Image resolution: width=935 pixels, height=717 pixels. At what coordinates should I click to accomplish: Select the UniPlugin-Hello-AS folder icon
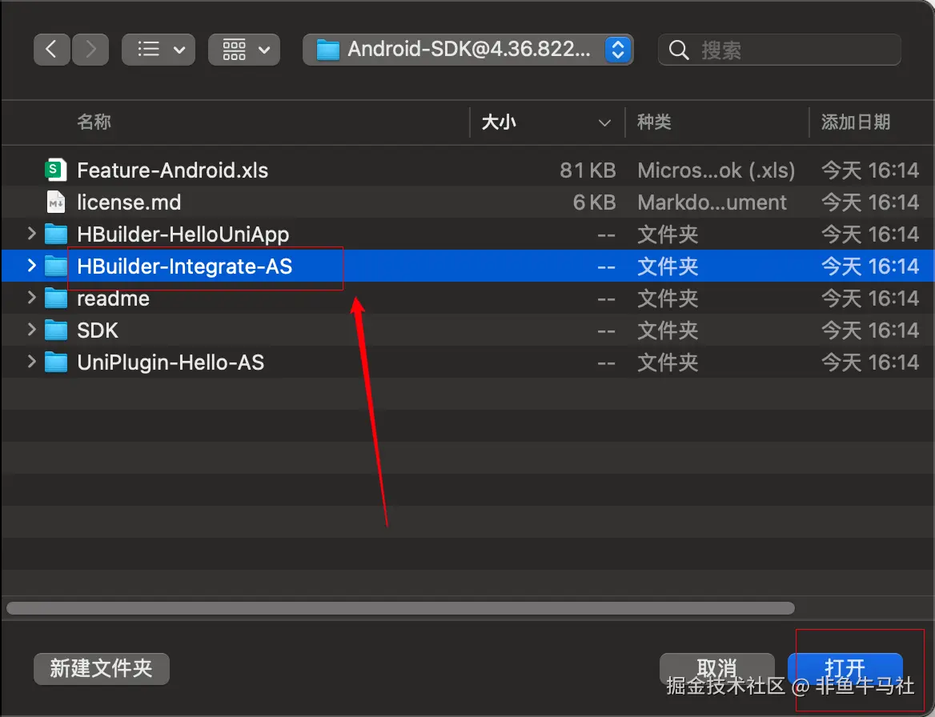click(x=56, y=363)
